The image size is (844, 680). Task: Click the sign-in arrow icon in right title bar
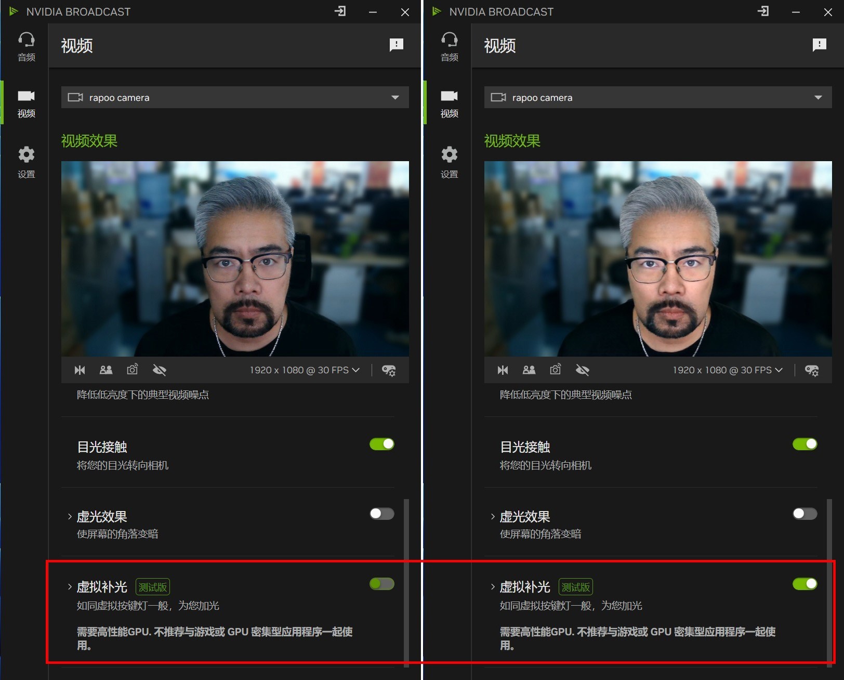[763, 11]
